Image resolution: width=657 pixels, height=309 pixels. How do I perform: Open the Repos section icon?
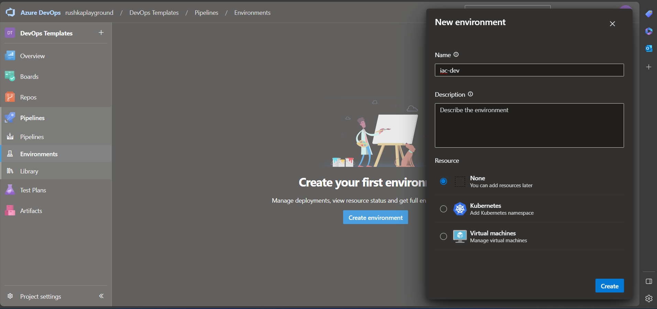pos(10,97)
